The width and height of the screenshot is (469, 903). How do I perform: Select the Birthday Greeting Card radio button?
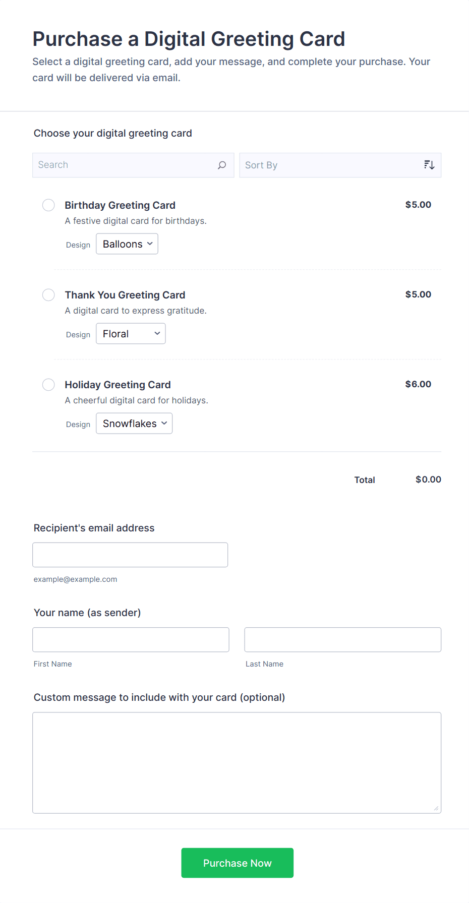[x=48, y=205]
